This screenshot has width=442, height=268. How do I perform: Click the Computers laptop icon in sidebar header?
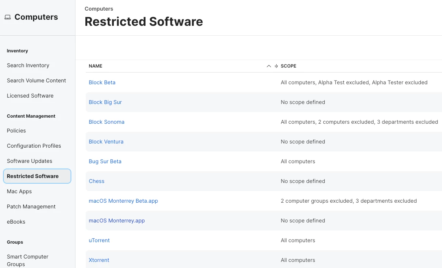[8, 17]
